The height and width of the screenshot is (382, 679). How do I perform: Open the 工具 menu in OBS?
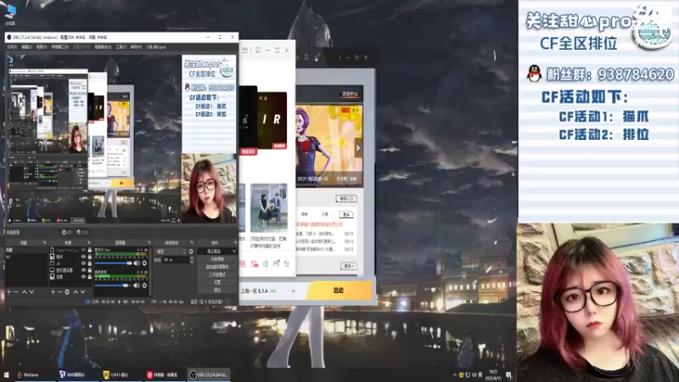pyautogui.click(x=121, y=47)
